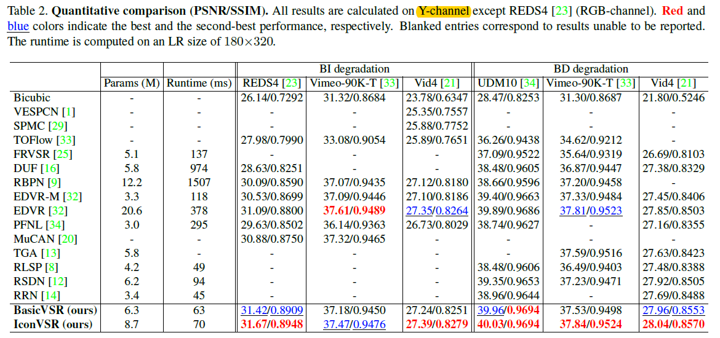Click the red cell 40.03/0.9694
Screen dimensions: 720x338
pos(508,324)
